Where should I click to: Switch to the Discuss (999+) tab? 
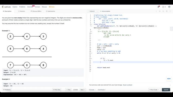(x=36, y=11)
